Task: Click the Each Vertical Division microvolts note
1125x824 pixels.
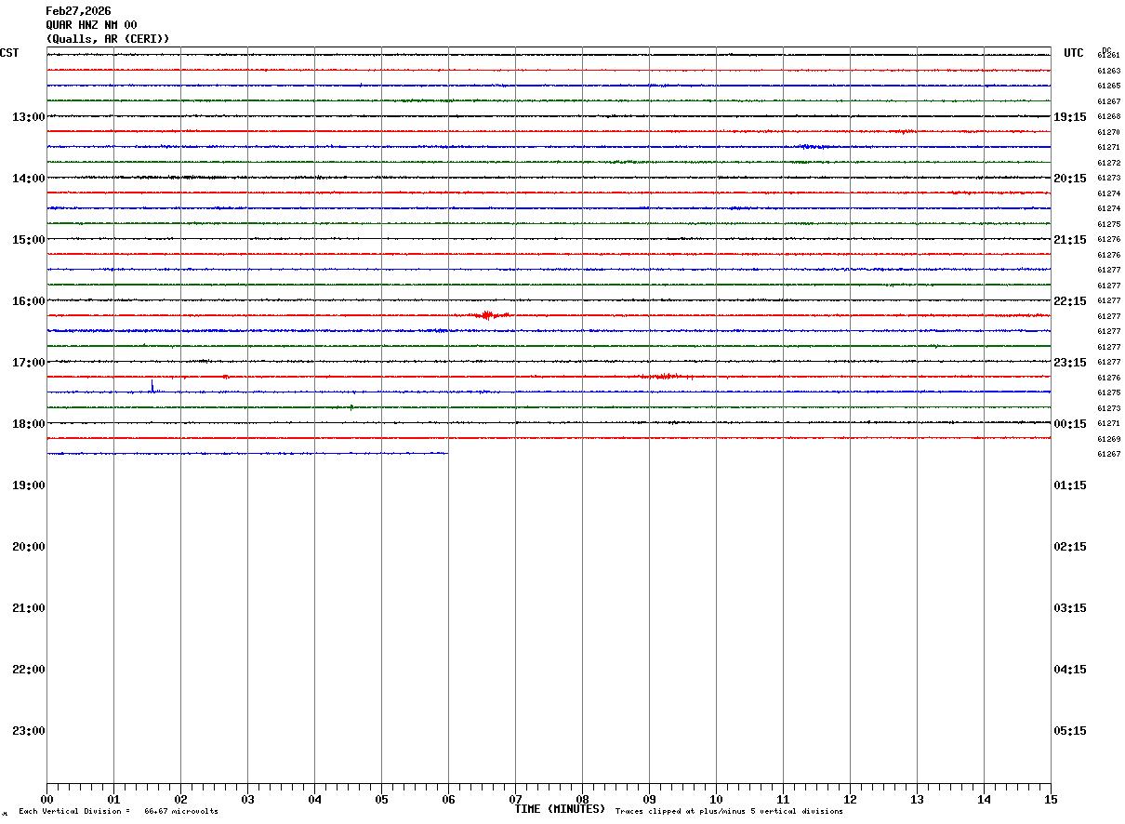Action: coord(118,812)
